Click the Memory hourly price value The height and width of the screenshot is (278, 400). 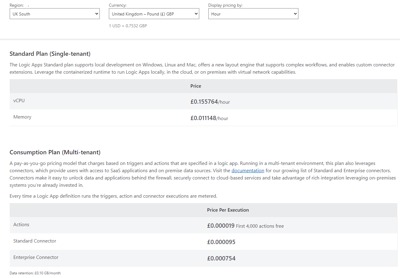pyautogui.click(x=210, y=118)
